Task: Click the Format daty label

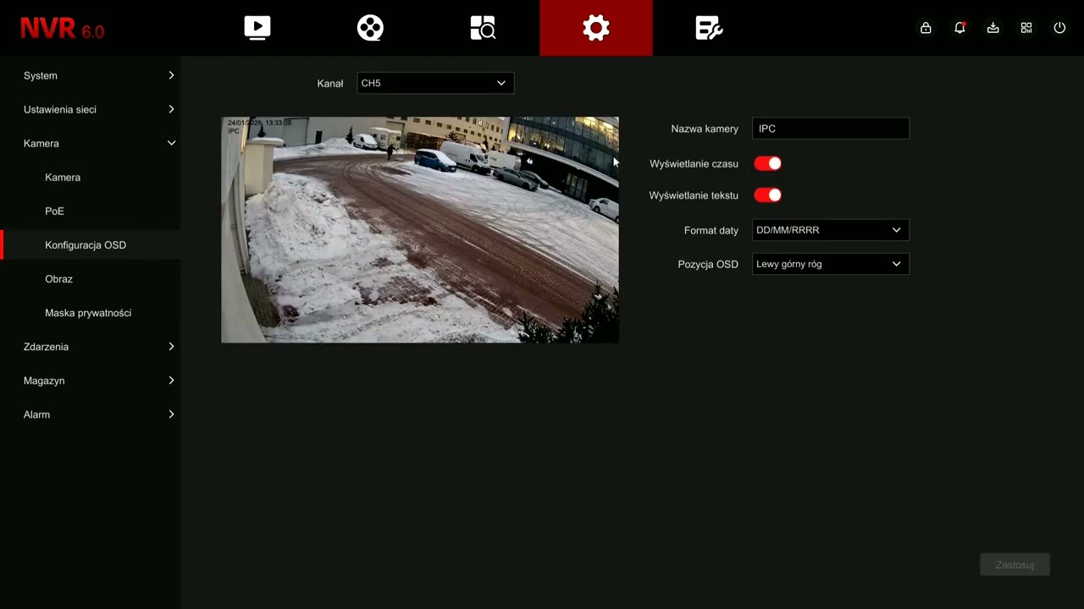Action: [711, 230]
